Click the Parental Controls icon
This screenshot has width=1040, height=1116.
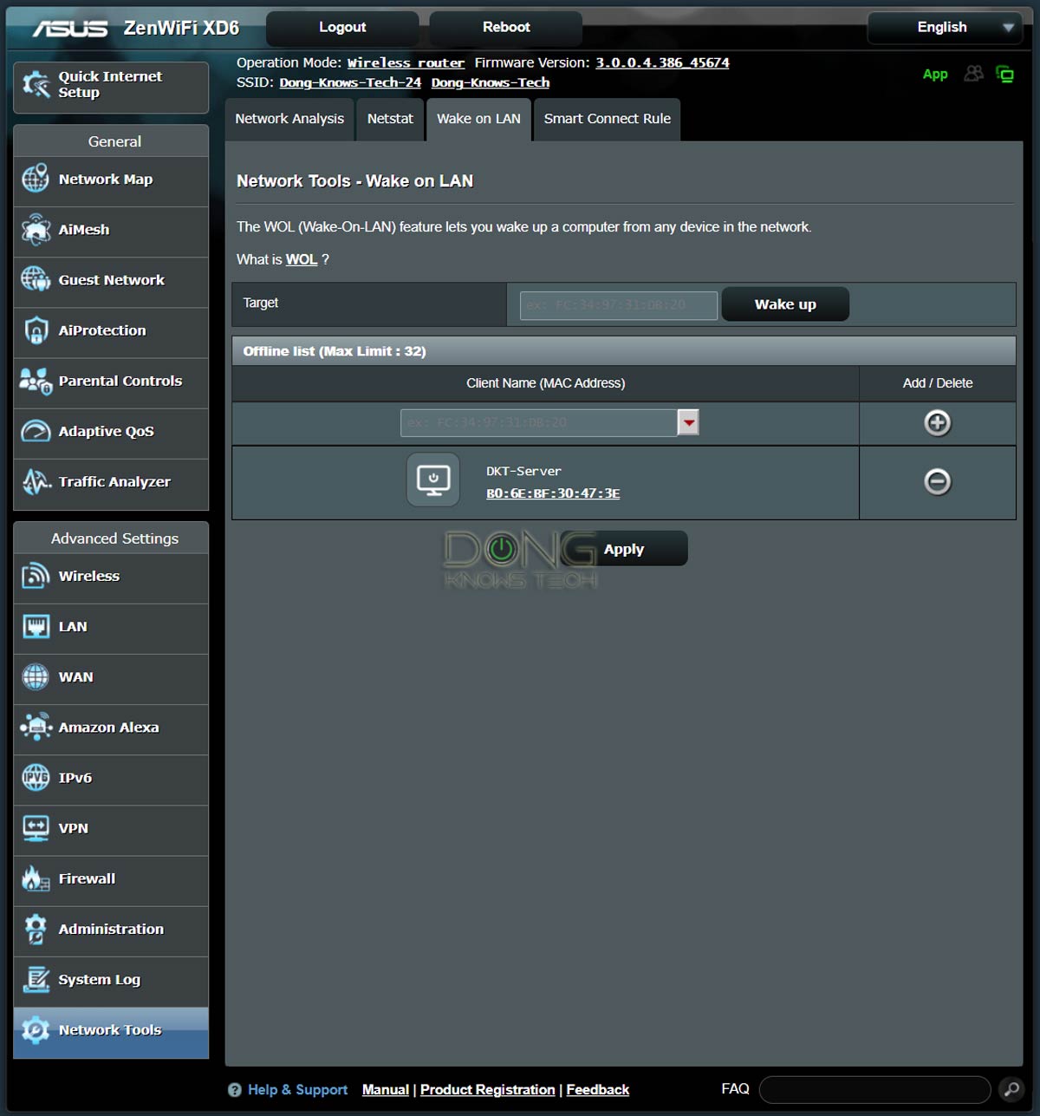(36, 381)
